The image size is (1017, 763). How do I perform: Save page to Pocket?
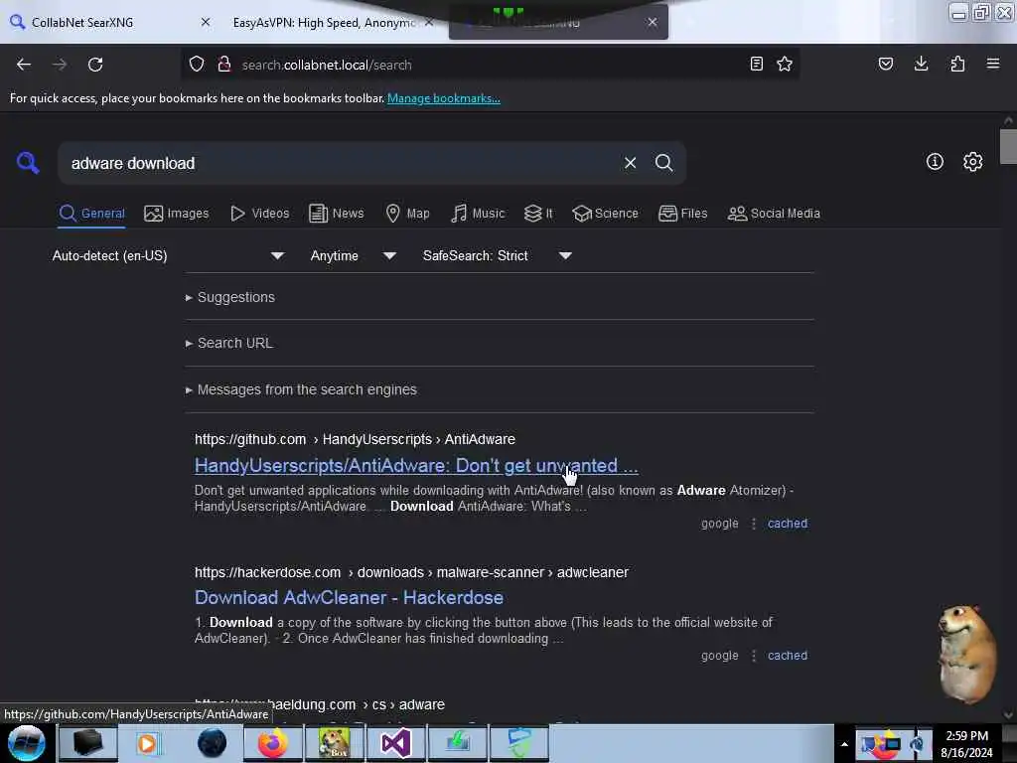point(886,64)
